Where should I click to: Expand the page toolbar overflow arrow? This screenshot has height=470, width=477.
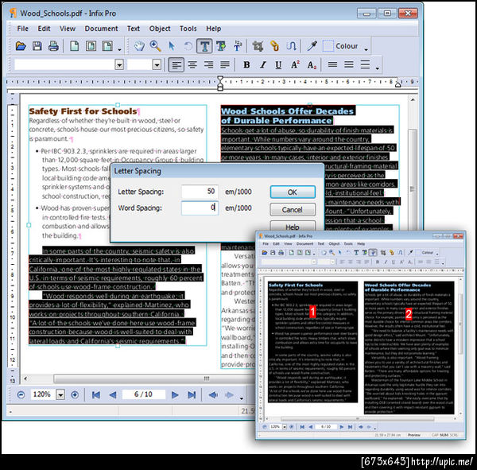tap(119, 49)
